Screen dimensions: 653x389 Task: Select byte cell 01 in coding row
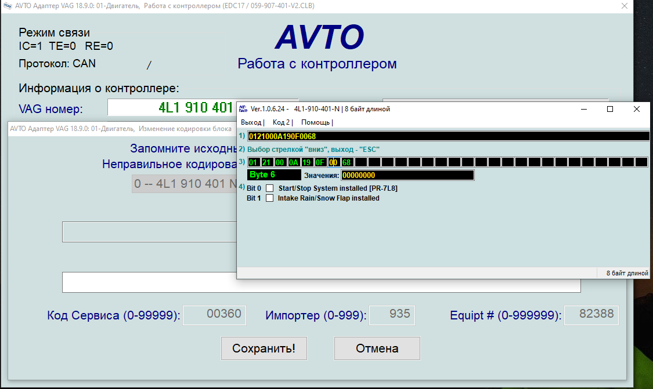(x=253, y=162)
